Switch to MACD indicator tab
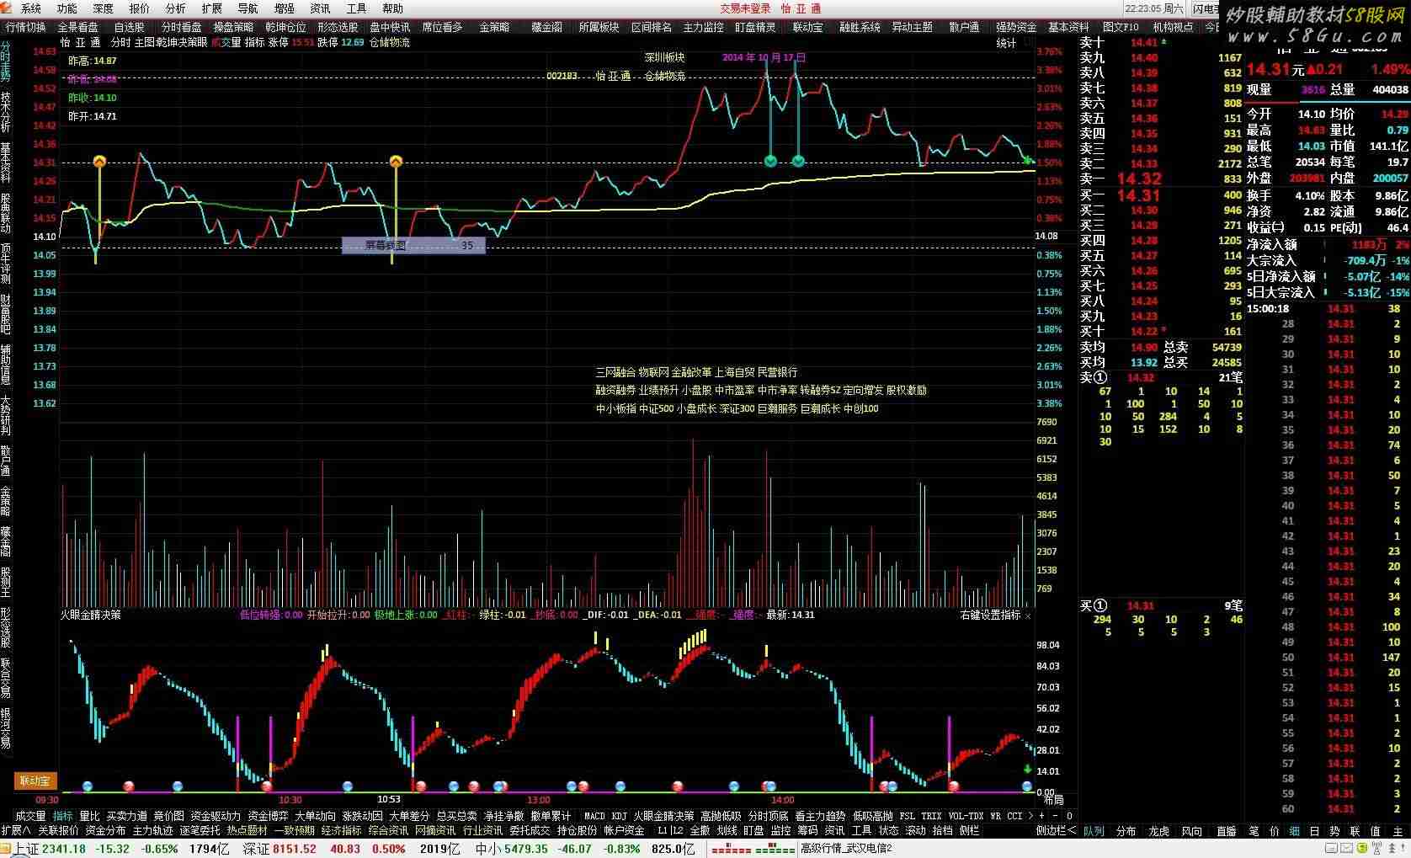The height and width of the screenshot is (858, 1411). click(594, 816)
